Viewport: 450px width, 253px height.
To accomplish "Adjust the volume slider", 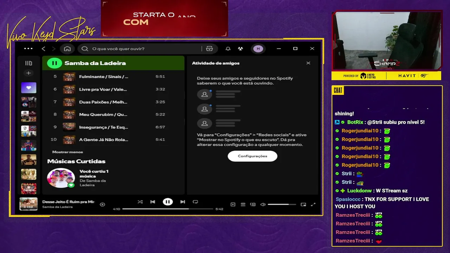I will point(282,205).
